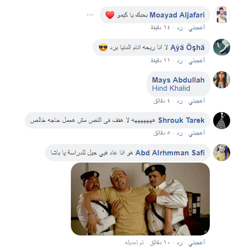The width and height of the screenshot is (236, 249).
Task: Open Shrouk Tarek's name link
Action: point(181,120)
